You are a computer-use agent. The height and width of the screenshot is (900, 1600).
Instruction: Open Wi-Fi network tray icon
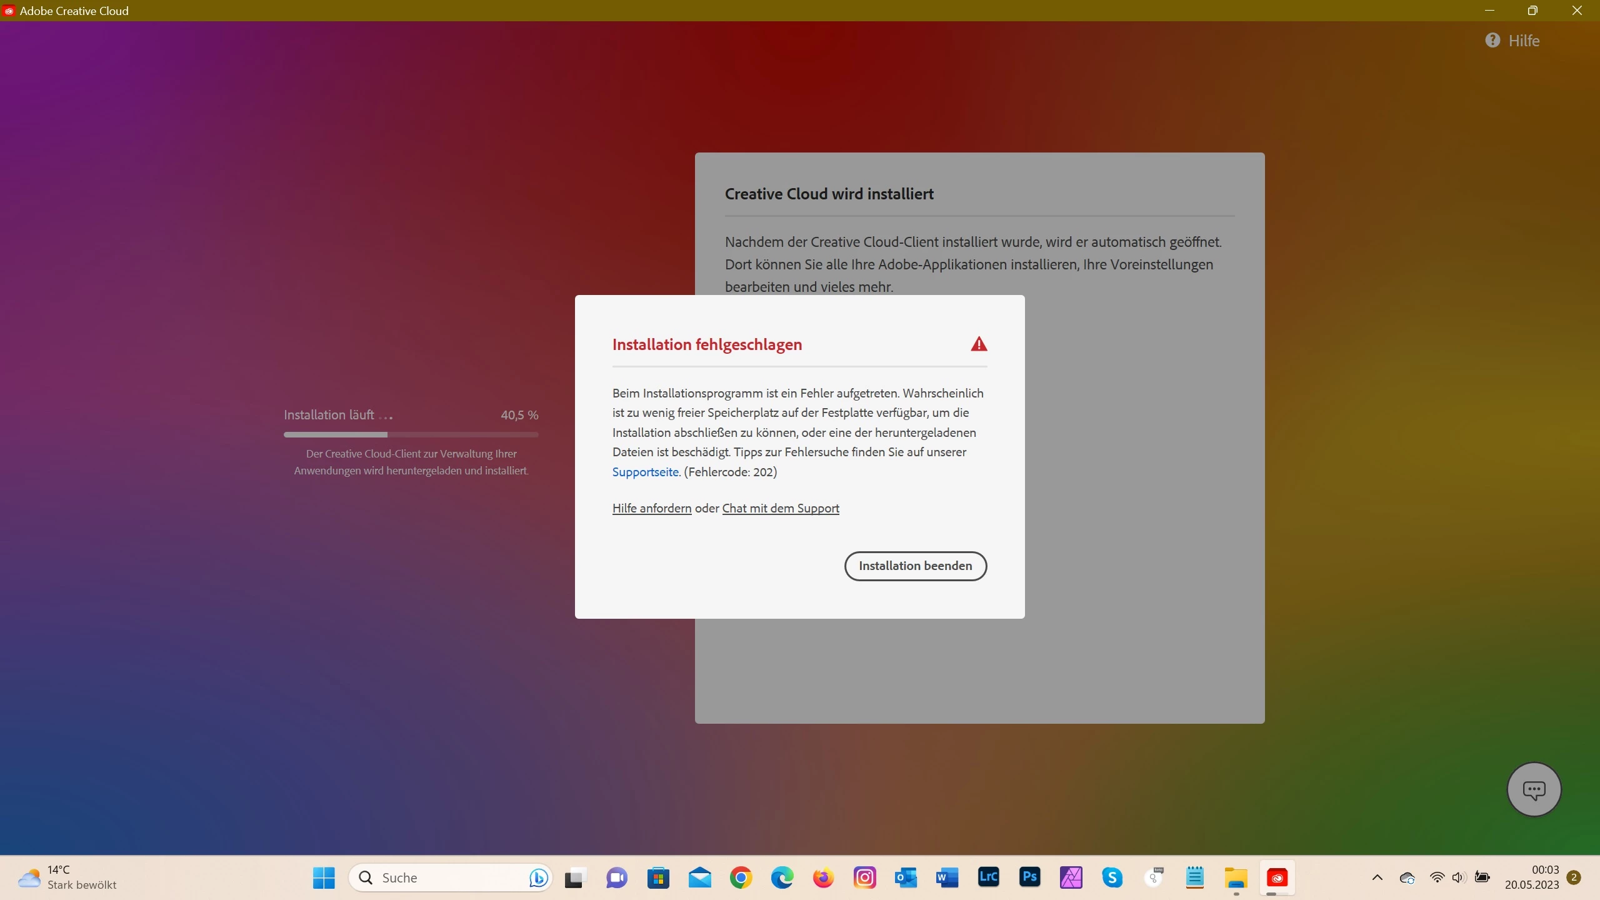coord(1437,877)
